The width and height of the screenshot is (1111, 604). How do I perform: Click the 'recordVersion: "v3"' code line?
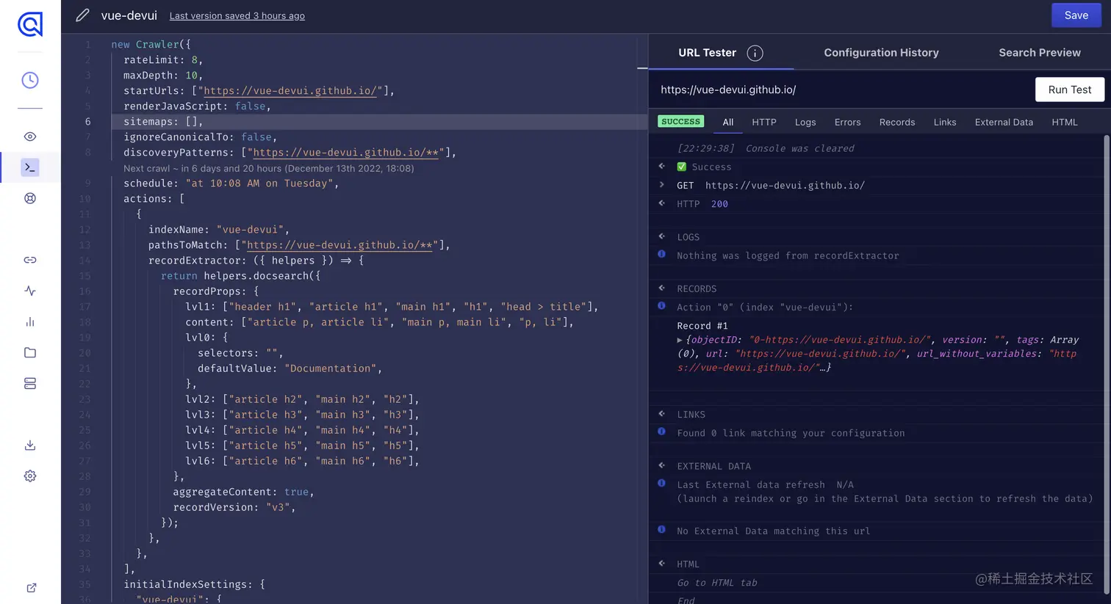click(234, 507)
